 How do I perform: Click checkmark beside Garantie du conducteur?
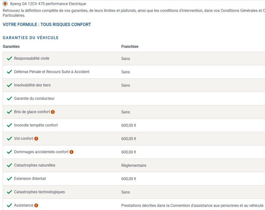pos(10,99)
